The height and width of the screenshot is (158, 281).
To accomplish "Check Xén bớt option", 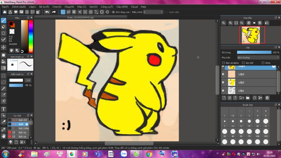I will click(x=243, y=63).
